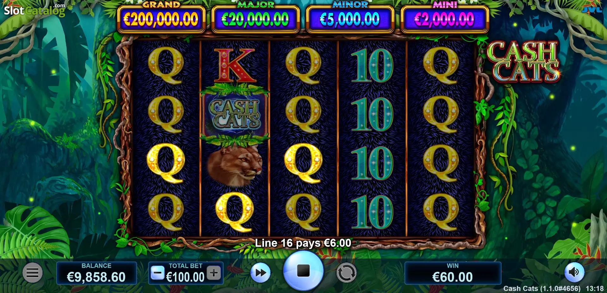Click the Cash Cats game title logo
Viewport: 607px width, 293px height.
[524, 62]
